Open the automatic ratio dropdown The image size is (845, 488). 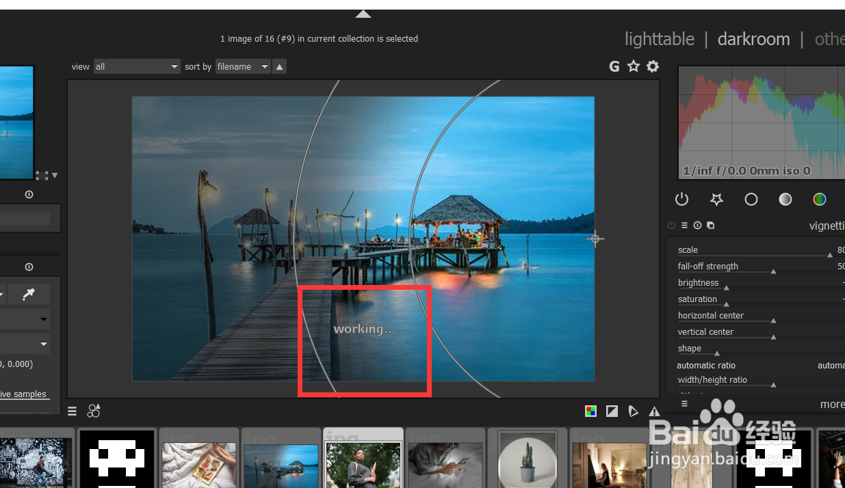click(x=761, y=366)
